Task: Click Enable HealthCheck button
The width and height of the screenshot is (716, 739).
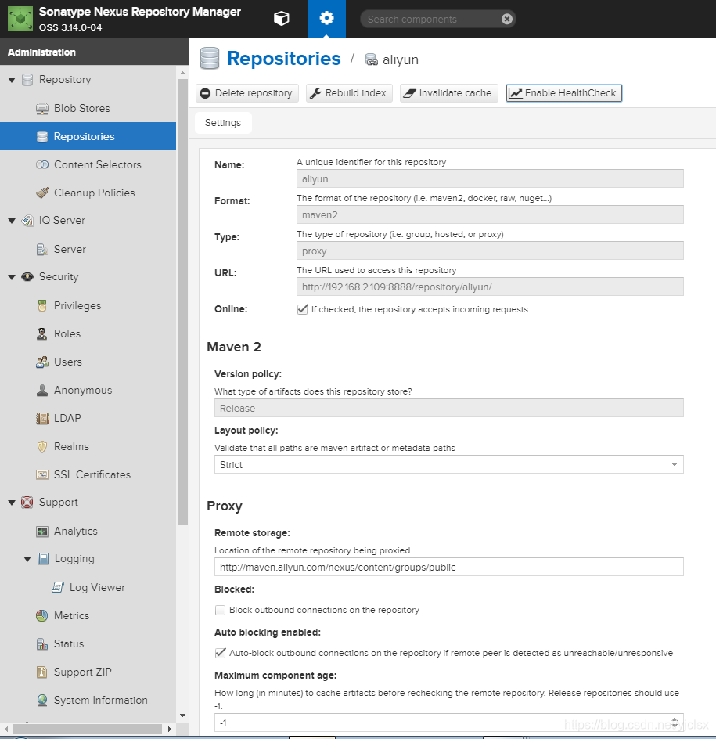Action: [564, 93]
